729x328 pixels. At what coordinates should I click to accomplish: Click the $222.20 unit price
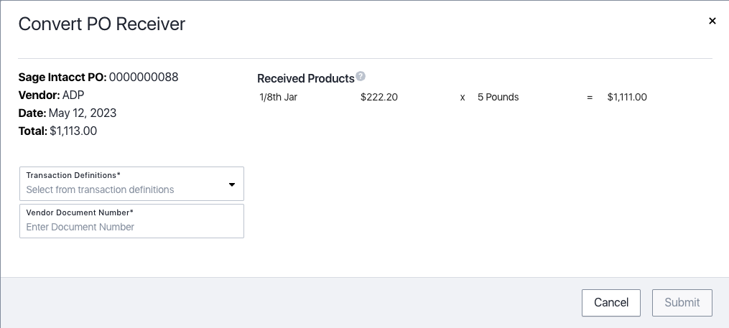pyautogui.click(x=379, y=97)
